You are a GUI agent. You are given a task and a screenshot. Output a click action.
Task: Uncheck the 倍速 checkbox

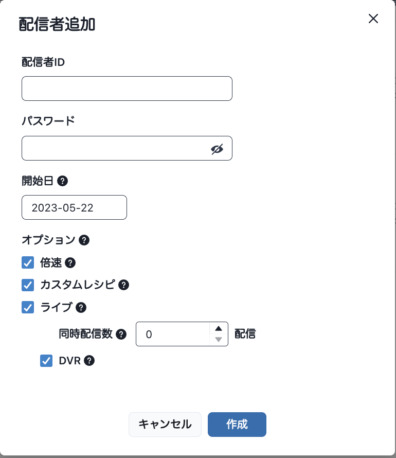28,263
